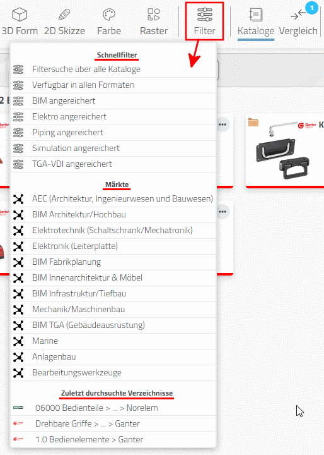Open the 3D Form search tool
Screen dimensions: 324x455
pyautogui.click(x=20, y=21)
